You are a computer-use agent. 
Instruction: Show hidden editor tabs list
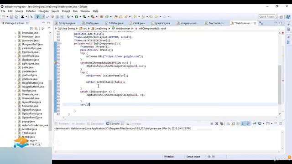coord(261,23)
